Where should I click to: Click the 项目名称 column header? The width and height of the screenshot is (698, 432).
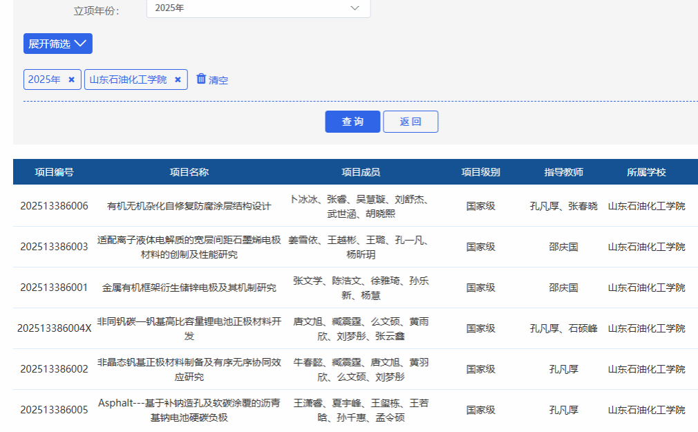coord(189,172)
